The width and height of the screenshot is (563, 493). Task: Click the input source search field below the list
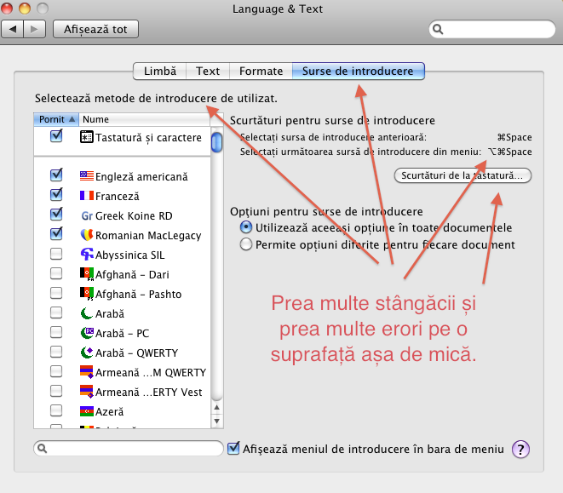pos(129,449)
